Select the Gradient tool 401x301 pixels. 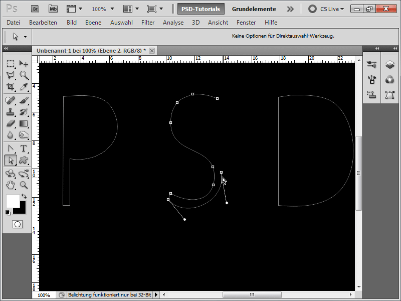click(24, 123)
